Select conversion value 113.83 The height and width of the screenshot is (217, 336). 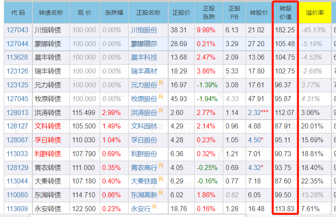pyautogui.click(x=285, y=209)
